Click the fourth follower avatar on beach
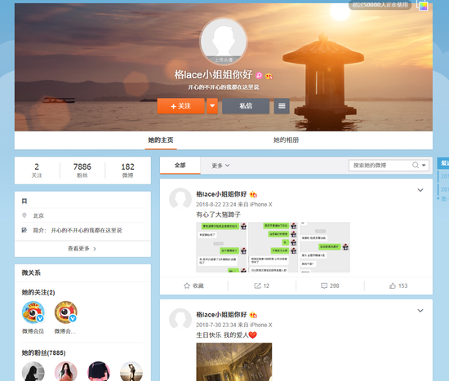The height and width of the screenshot is (381, 449). point(131,371)
